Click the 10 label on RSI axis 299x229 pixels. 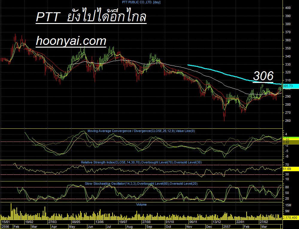coord(287,179)
